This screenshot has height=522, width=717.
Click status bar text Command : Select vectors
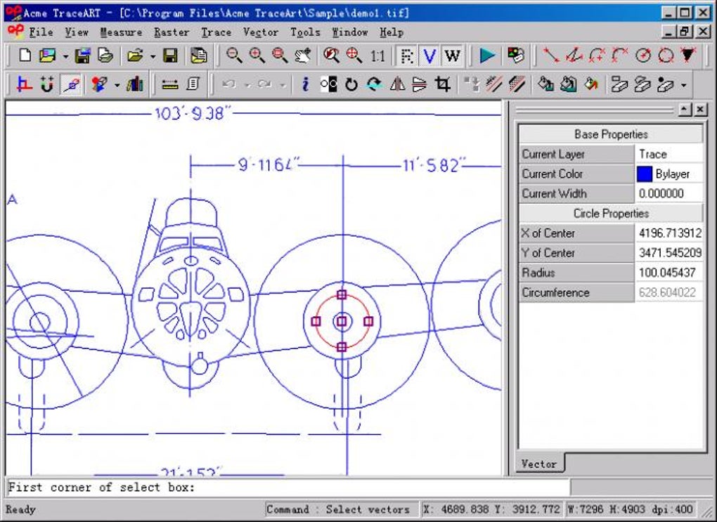338,509
